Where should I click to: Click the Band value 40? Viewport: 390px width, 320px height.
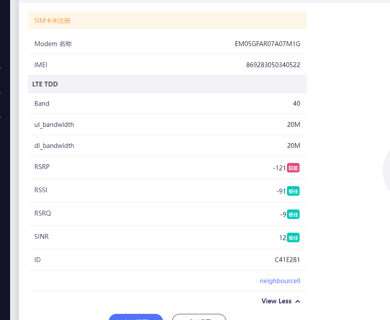click(296, 104)
